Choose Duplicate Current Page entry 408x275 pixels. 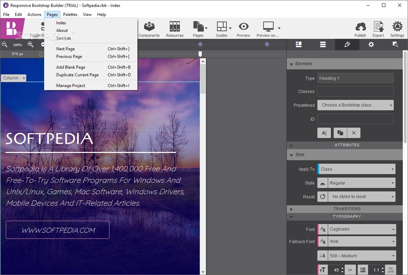tap(91, 75)
